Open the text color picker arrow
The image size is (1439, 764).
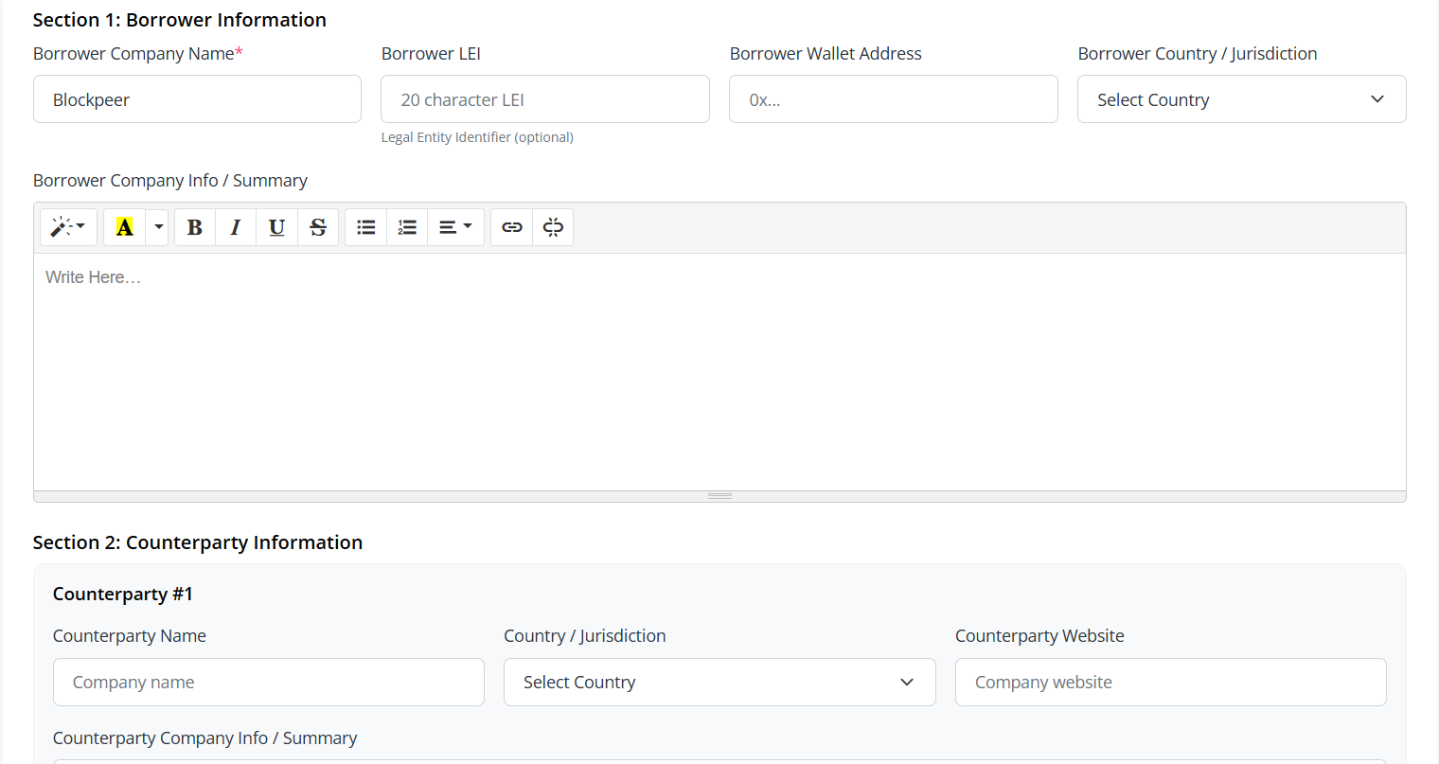pos(158,227)
